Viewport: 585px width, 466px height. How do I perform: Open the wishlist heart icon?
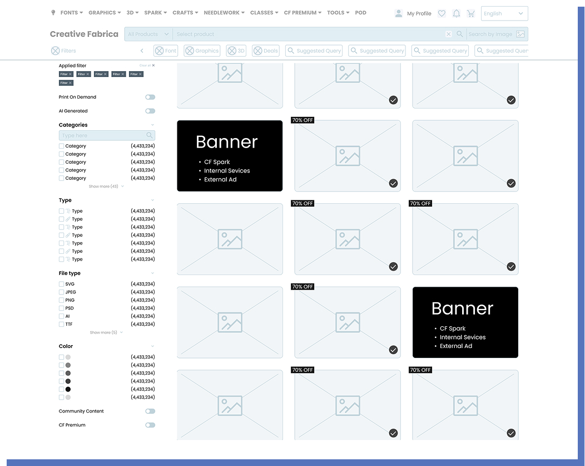pos(442,13)
